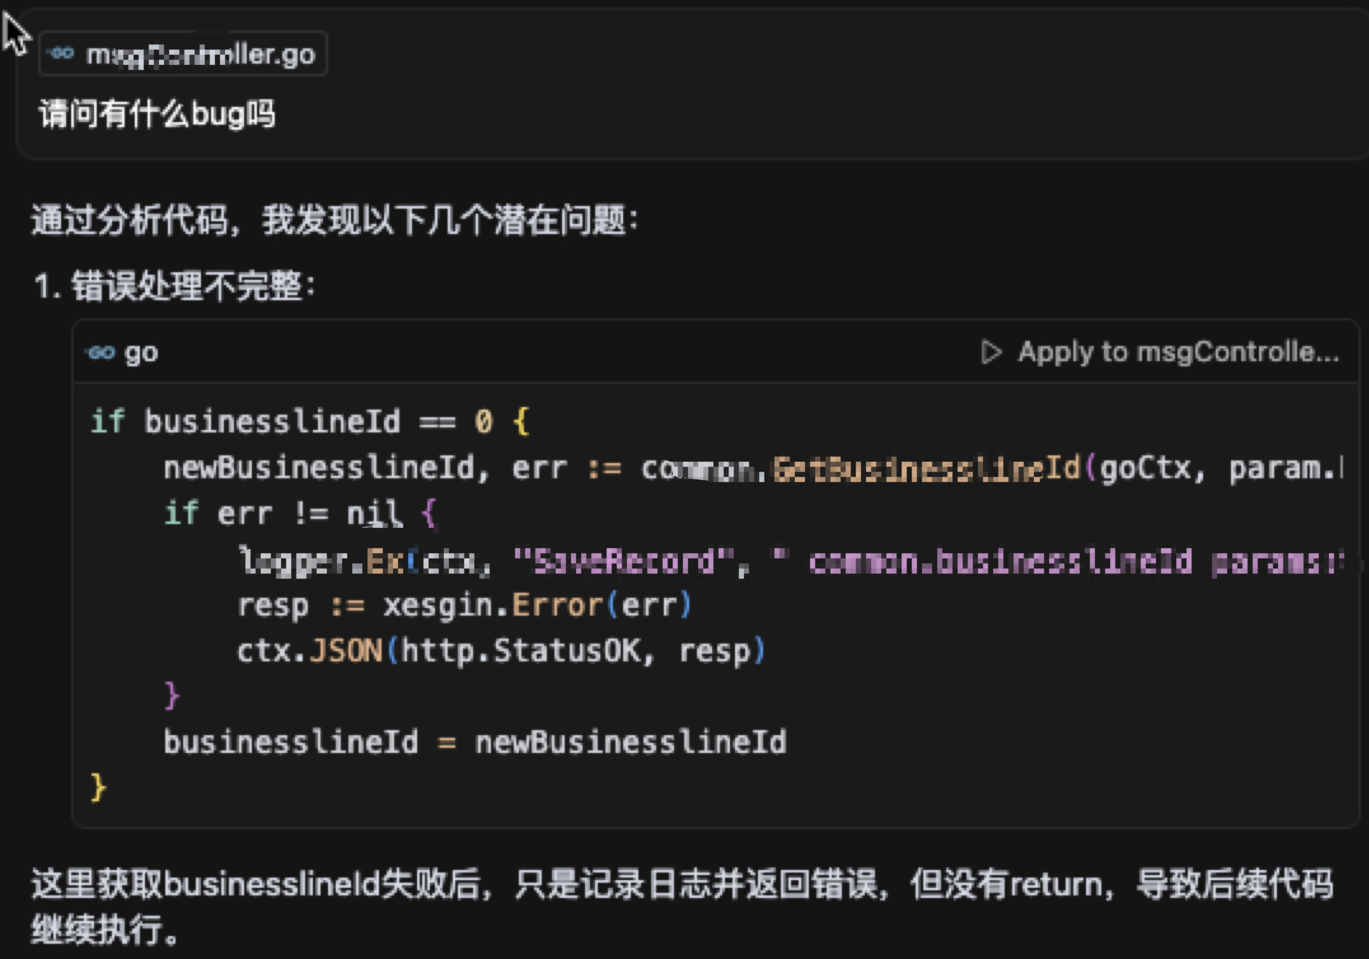Click the Apply to msgController button label
Image resolution: width=1369 pixels, height=959 pixels.
tap(1178, 352)
